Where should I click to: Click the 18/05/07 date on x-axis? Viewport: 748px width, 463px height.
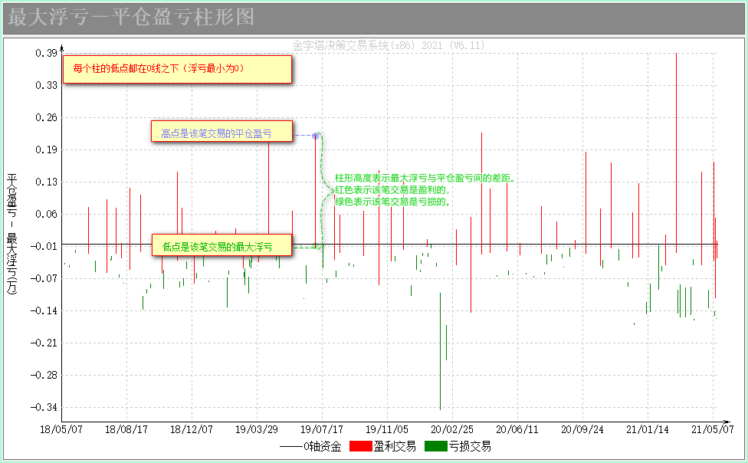pos(62,430)
